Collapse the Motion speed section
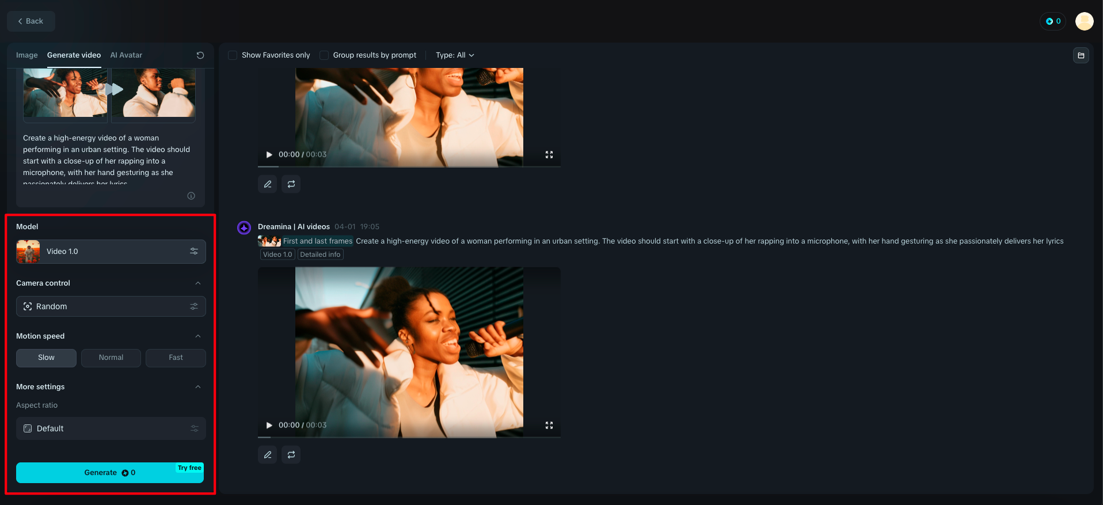 pyautogui.click(x=198, y=336)
